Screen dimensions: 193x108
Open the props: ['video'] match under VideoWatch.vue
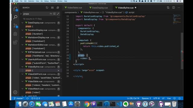[x=33, y=92]
